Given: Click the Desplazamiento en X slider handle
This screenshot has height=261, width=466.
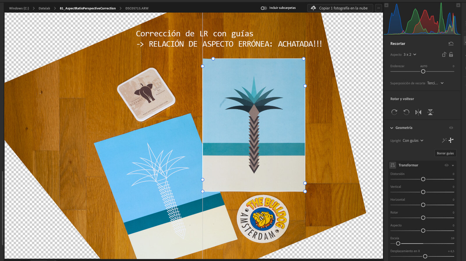Looking at the screenshot, I should coord(425,256).
